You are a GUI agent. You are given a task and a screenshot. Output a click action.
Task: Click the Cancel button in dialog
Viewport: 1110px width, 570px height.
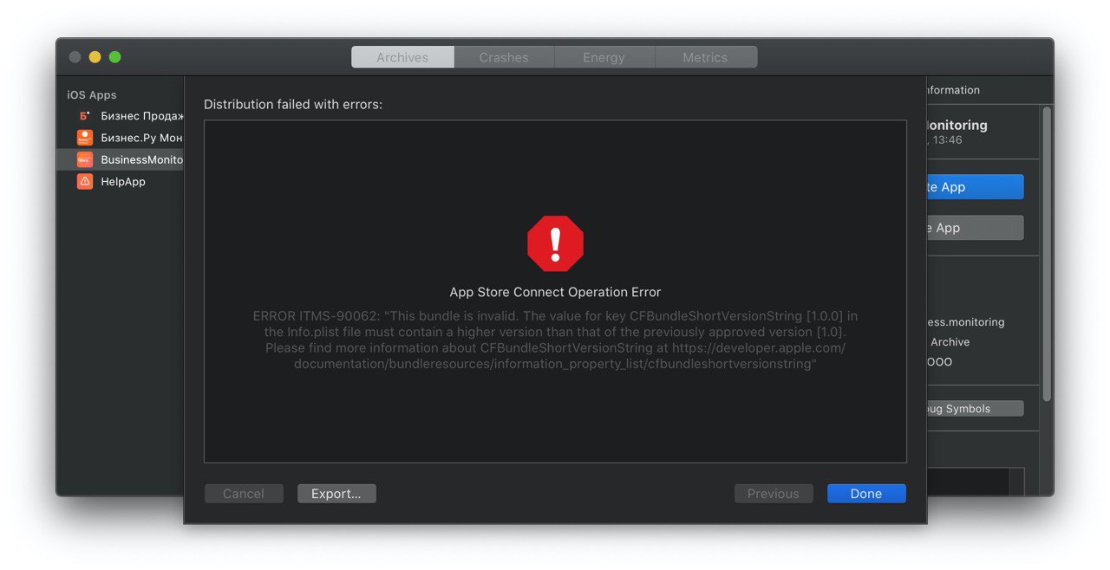(x=244, y=494)
